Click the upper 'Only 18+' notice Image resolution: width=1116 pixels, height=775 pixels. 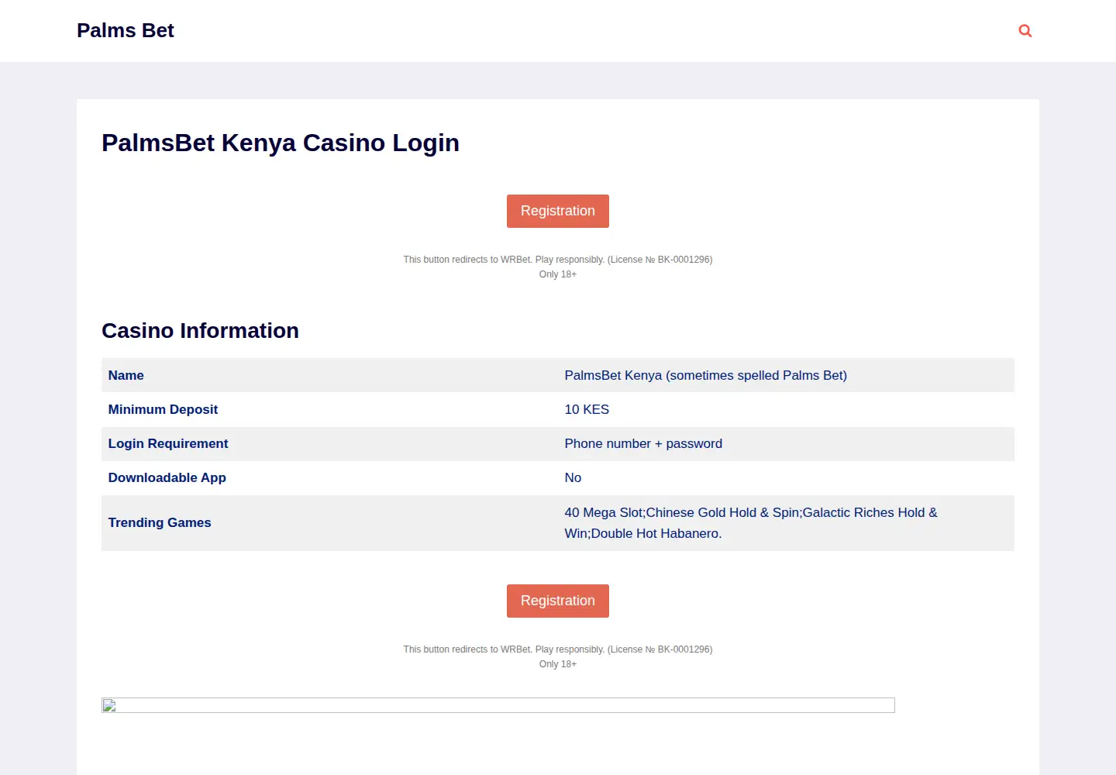558,274
